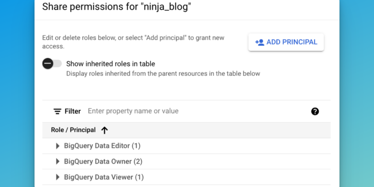Expand BigQuery Data Viewer triangle
374x187 pixels.
(x=58, y=177)
